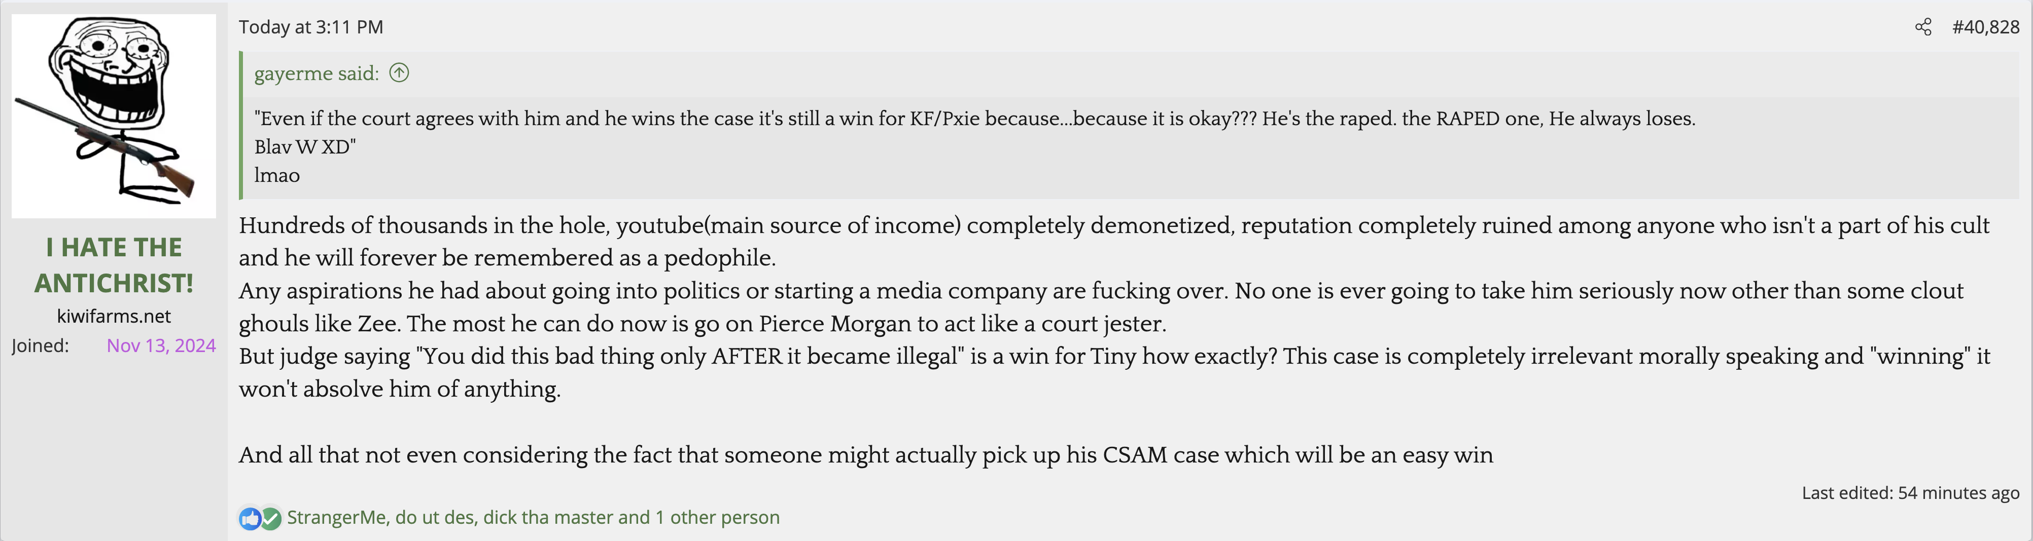Click the Today at 3:11 PM timestamp
The width and height of the screenshot is (2033, 541).
311,27
